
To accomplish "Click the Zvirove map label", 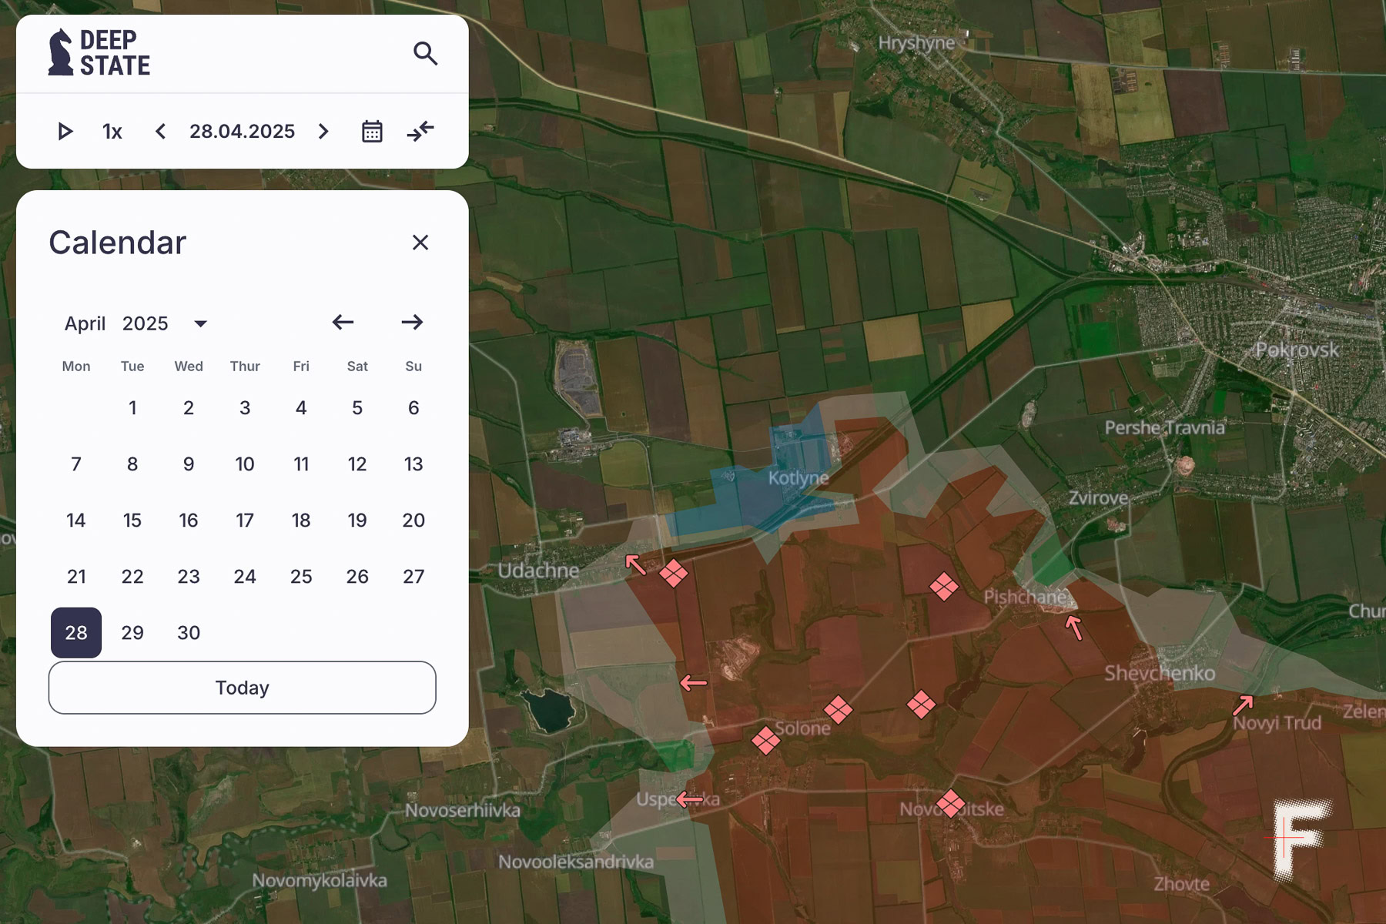I will click(1099, 498).
